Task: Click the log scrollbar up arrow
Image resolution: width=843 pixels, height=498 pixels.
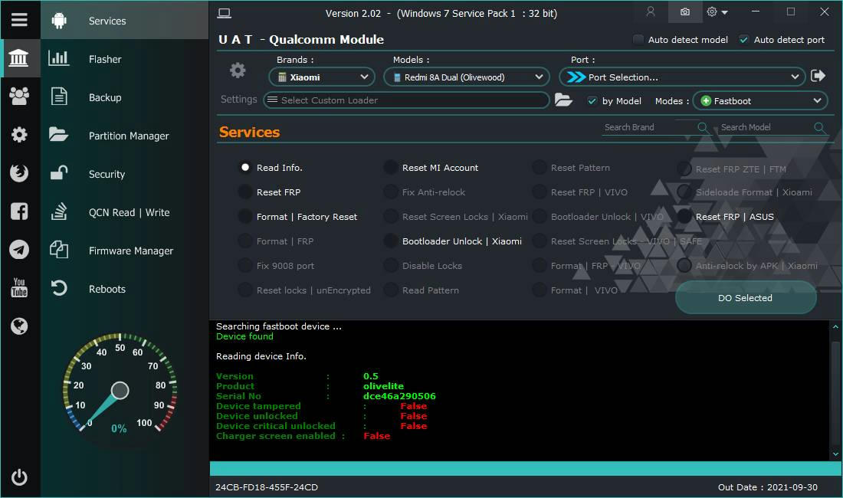Action: (x=835, y=326)
